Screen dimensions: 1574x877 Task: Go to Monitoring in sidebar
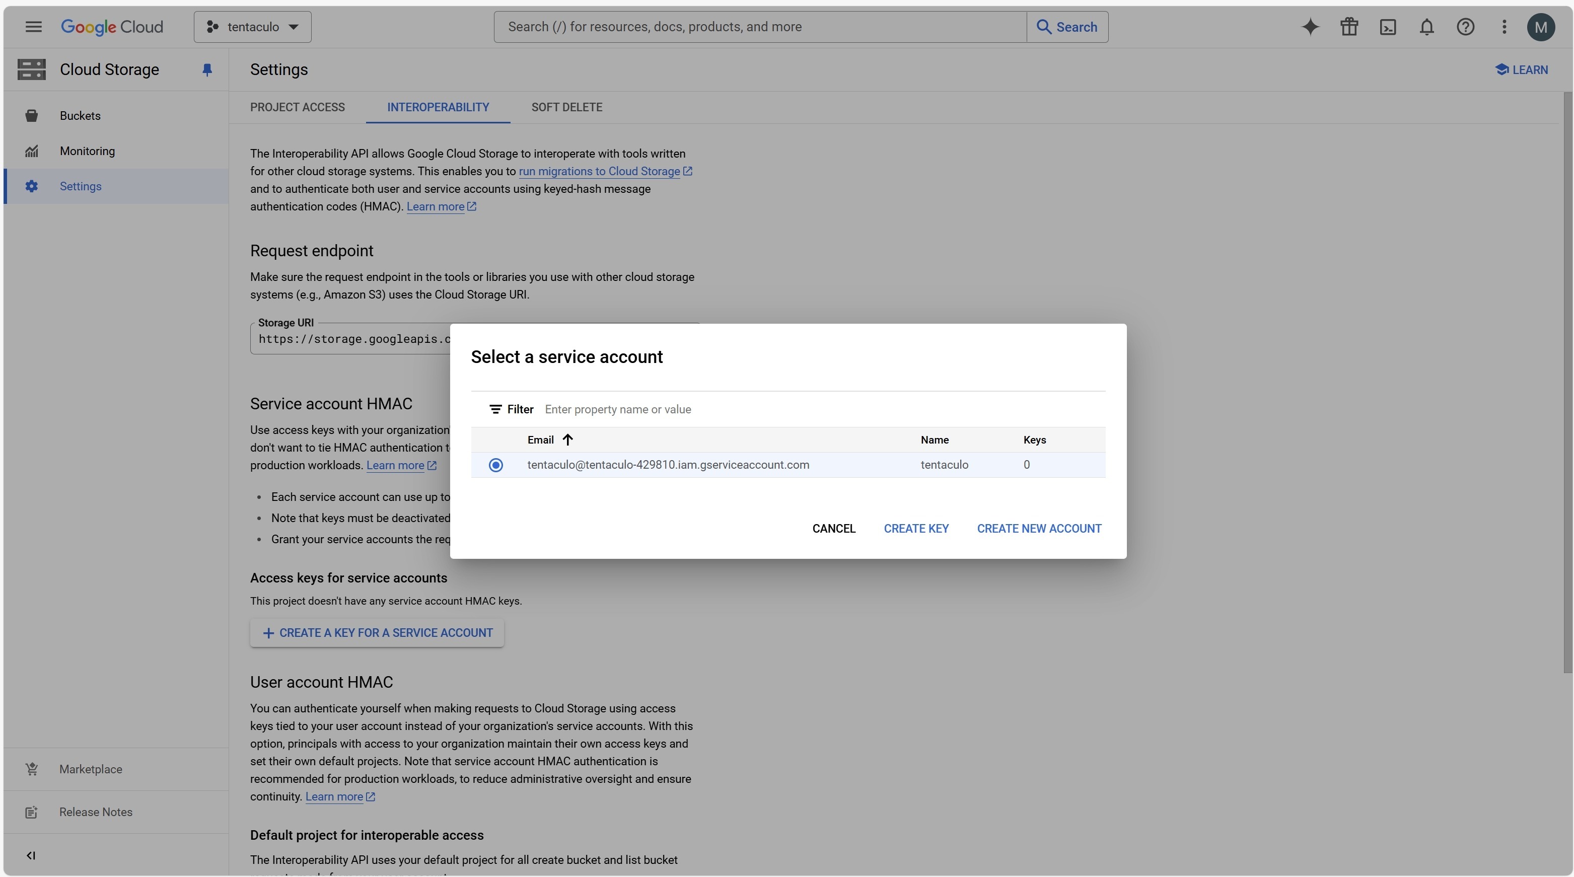pos(116,151)
